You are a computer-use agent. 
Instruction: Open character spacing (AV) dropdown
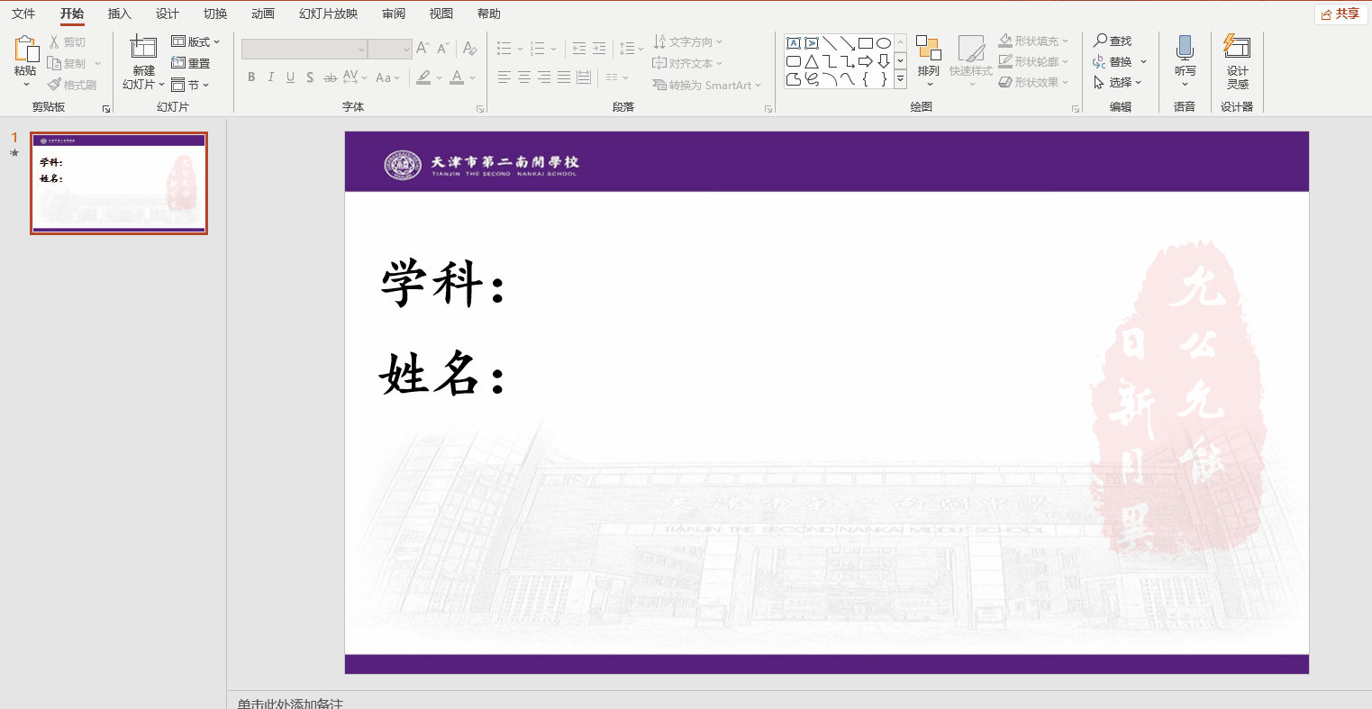click(x=355, y=77)
